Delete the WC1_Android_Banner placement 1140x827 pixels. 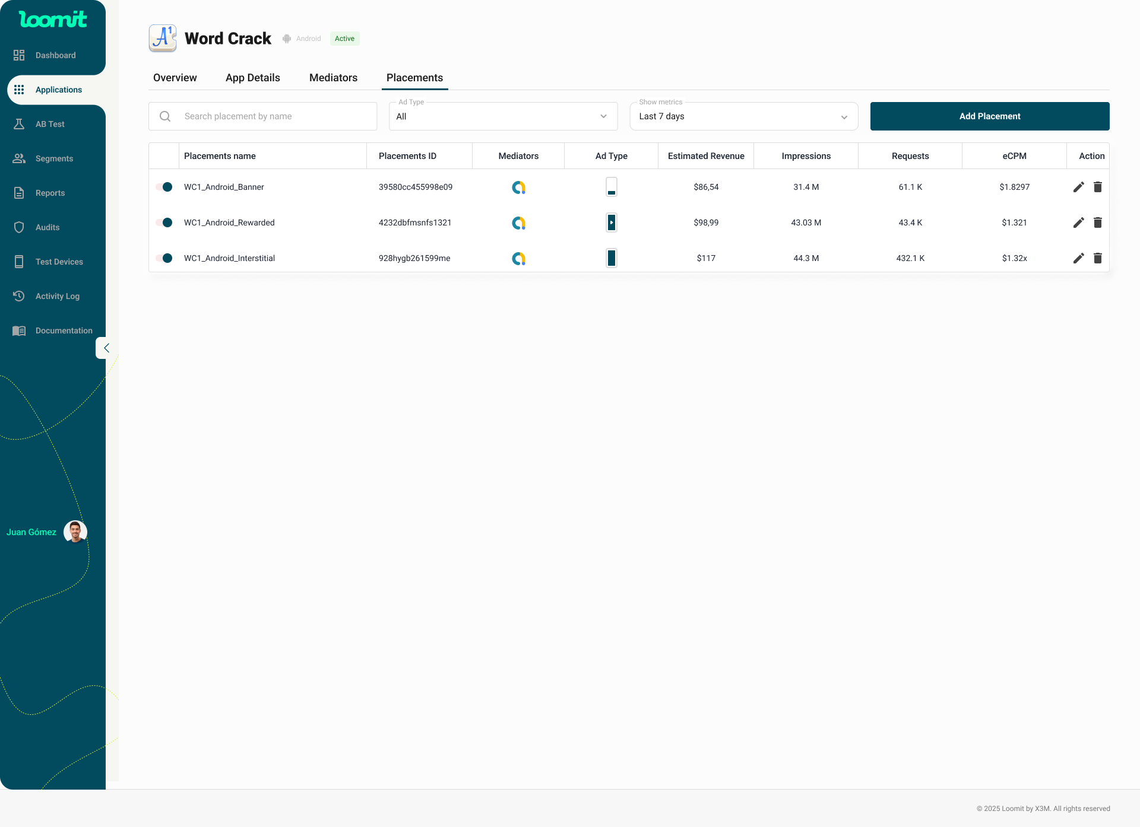[1098, 187]
